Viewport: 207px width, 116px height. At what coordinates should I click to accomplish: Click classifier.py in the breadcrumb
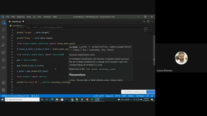(17, 26)
